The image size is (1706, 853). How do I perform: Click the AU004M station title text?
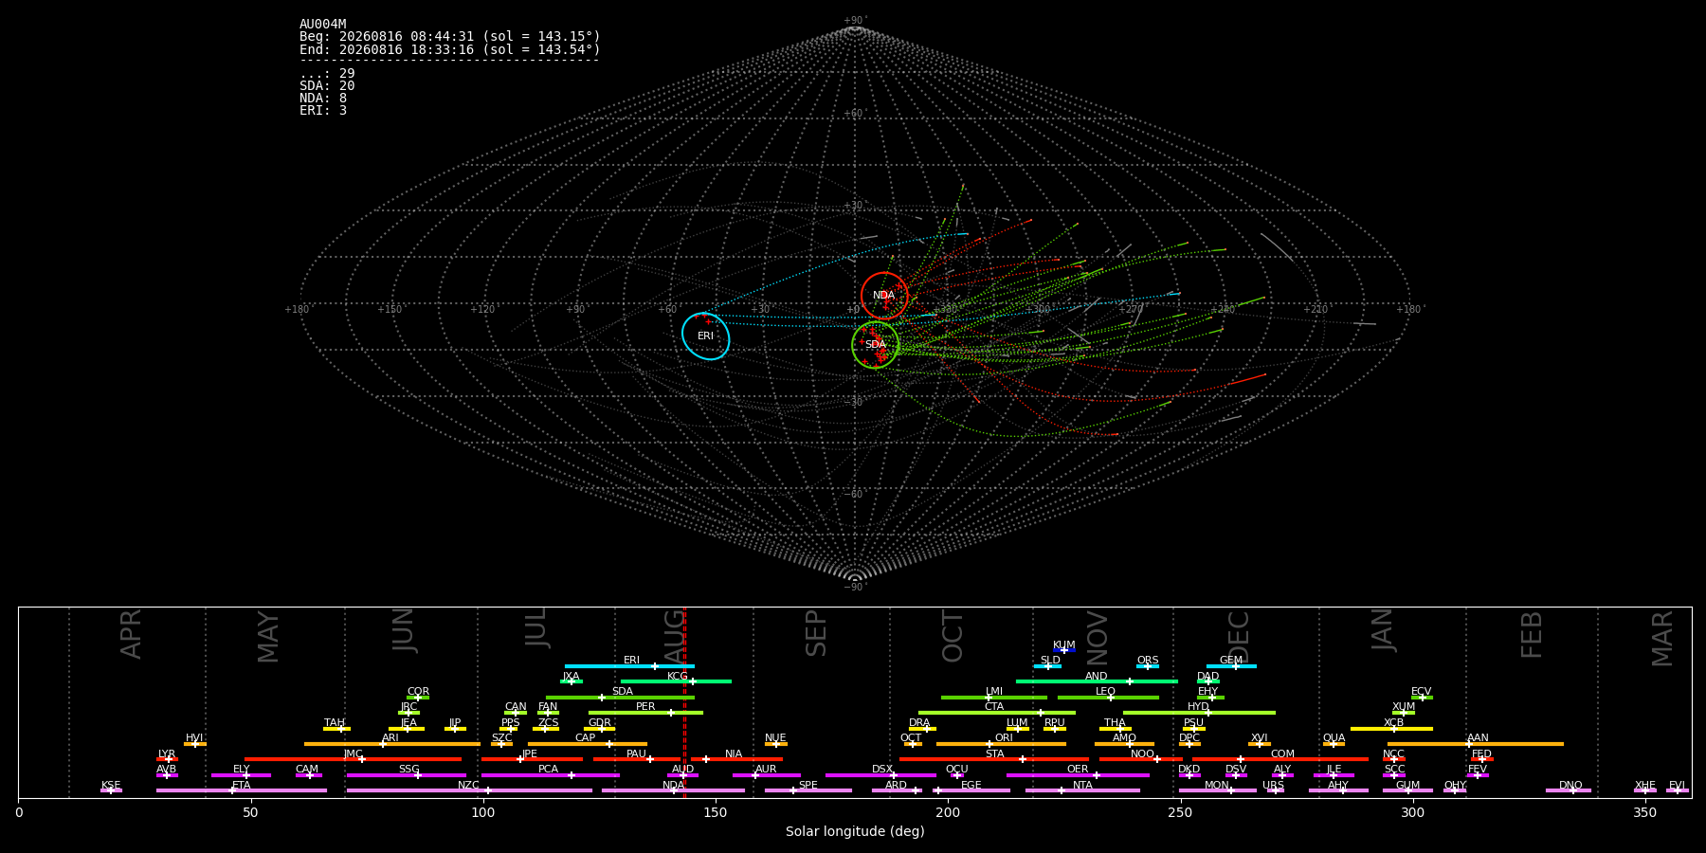pos(323,25)
